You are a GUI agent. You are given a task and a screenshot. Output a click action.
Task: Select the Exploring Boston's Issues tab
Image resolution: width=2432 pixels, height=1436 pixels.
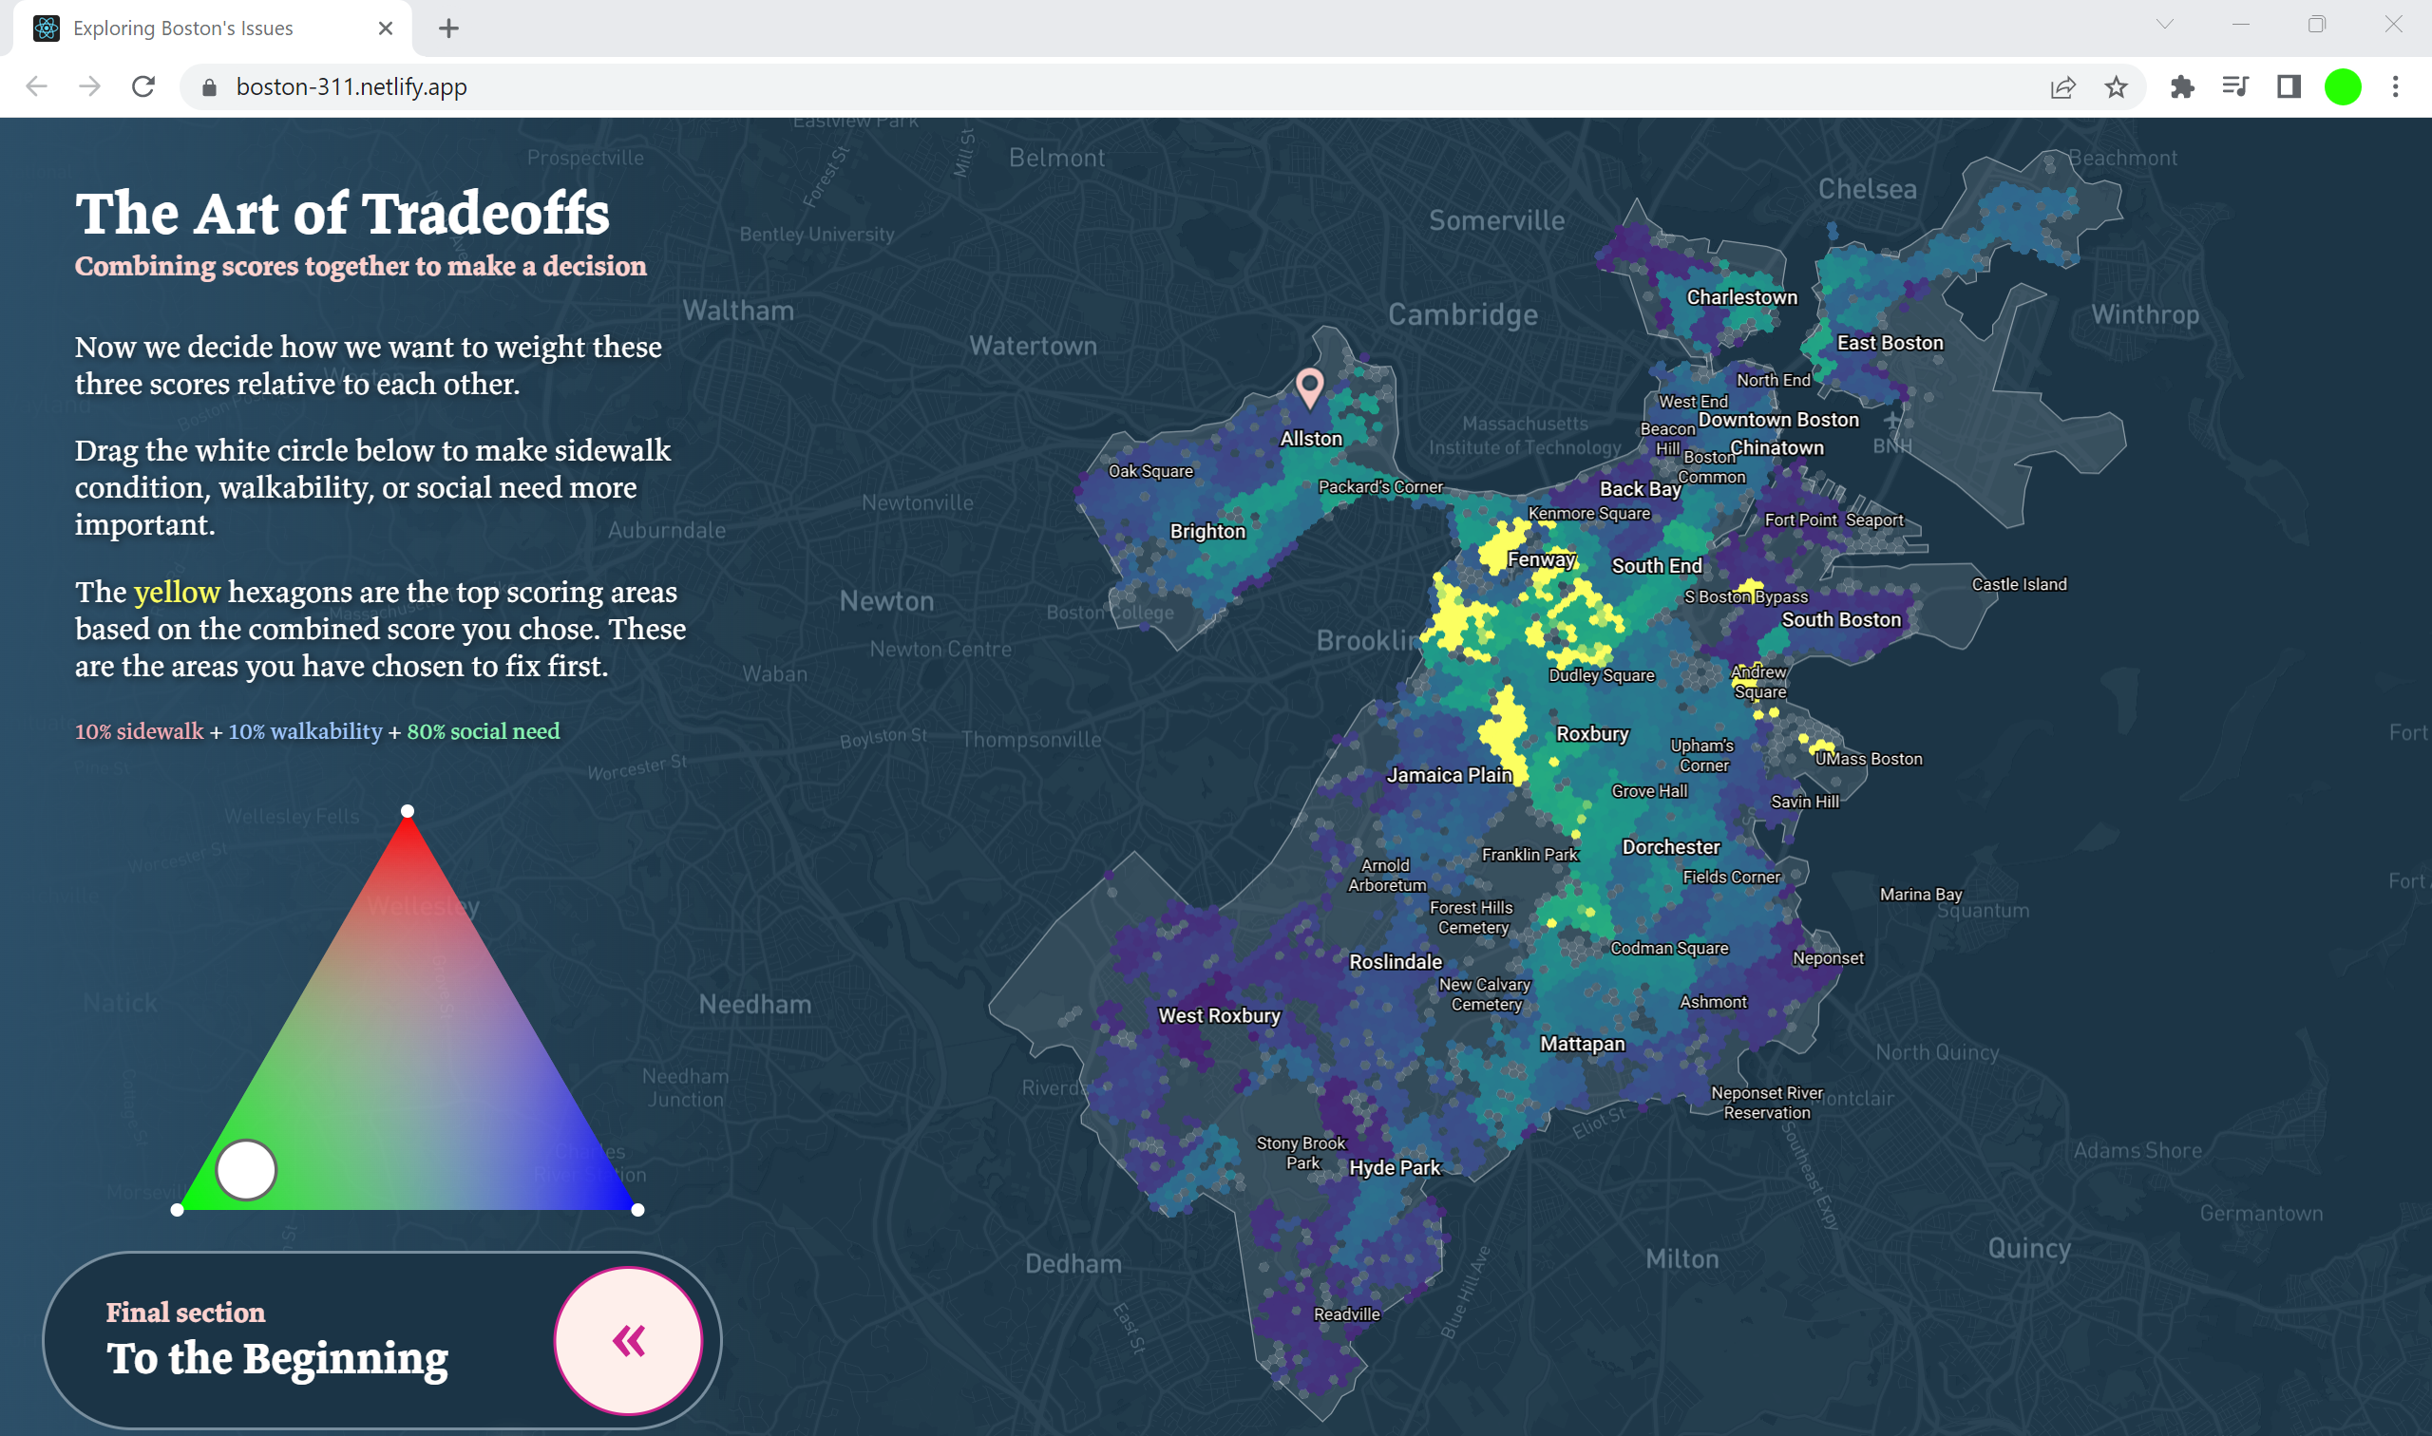pyautogui.click(x=184, y=28)
